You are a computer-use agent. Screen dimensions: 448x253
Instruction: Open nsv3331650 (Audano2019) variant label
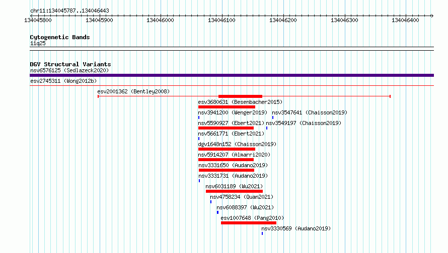pyautogui.click(x=233, y=165)
